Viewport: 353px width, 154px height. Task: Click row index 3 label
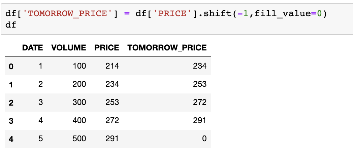[11, 121]
